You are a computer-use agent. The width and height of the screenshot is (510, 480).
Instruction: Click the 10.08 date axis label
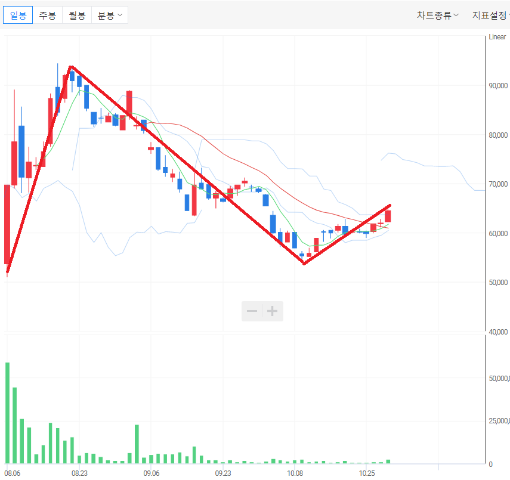click(295, 473)
